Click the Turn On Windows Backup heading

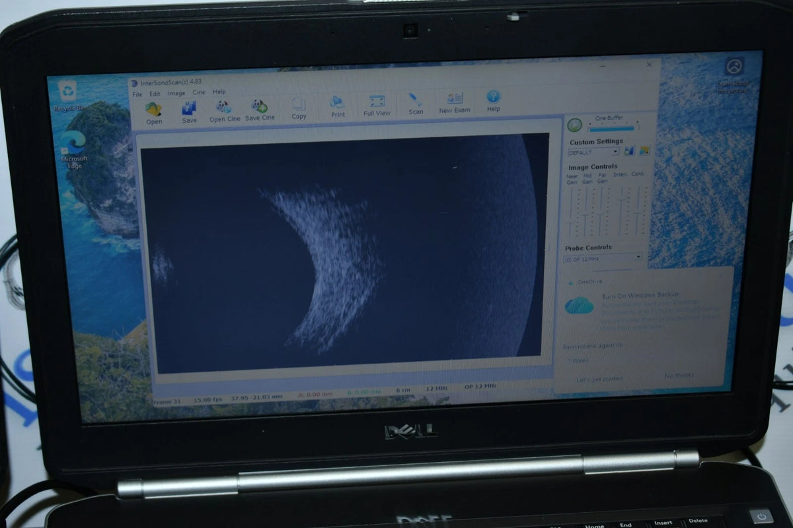tap(640, 295)
